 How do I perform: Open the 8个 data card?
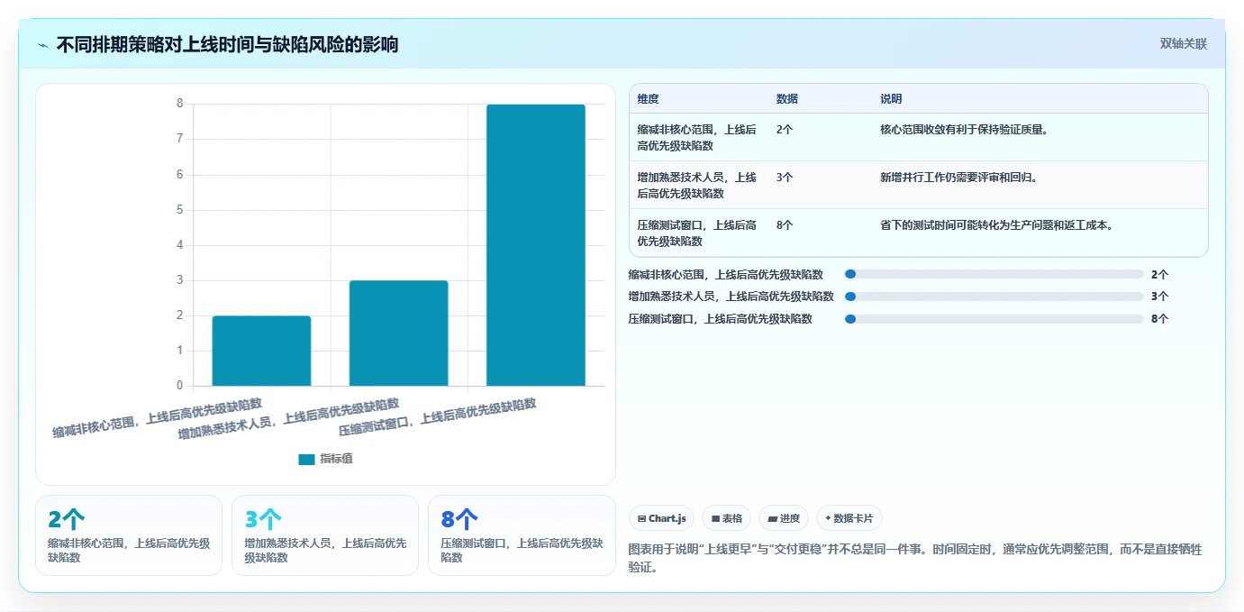pos(522,535)
